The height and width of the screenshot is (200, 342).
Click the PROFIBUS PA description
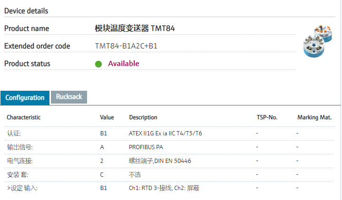pos(146,147)
